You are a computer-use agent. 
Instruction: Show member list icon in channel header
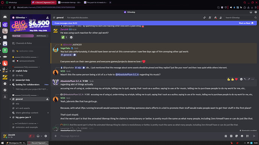pyautogui.click(x=221, y=18)
